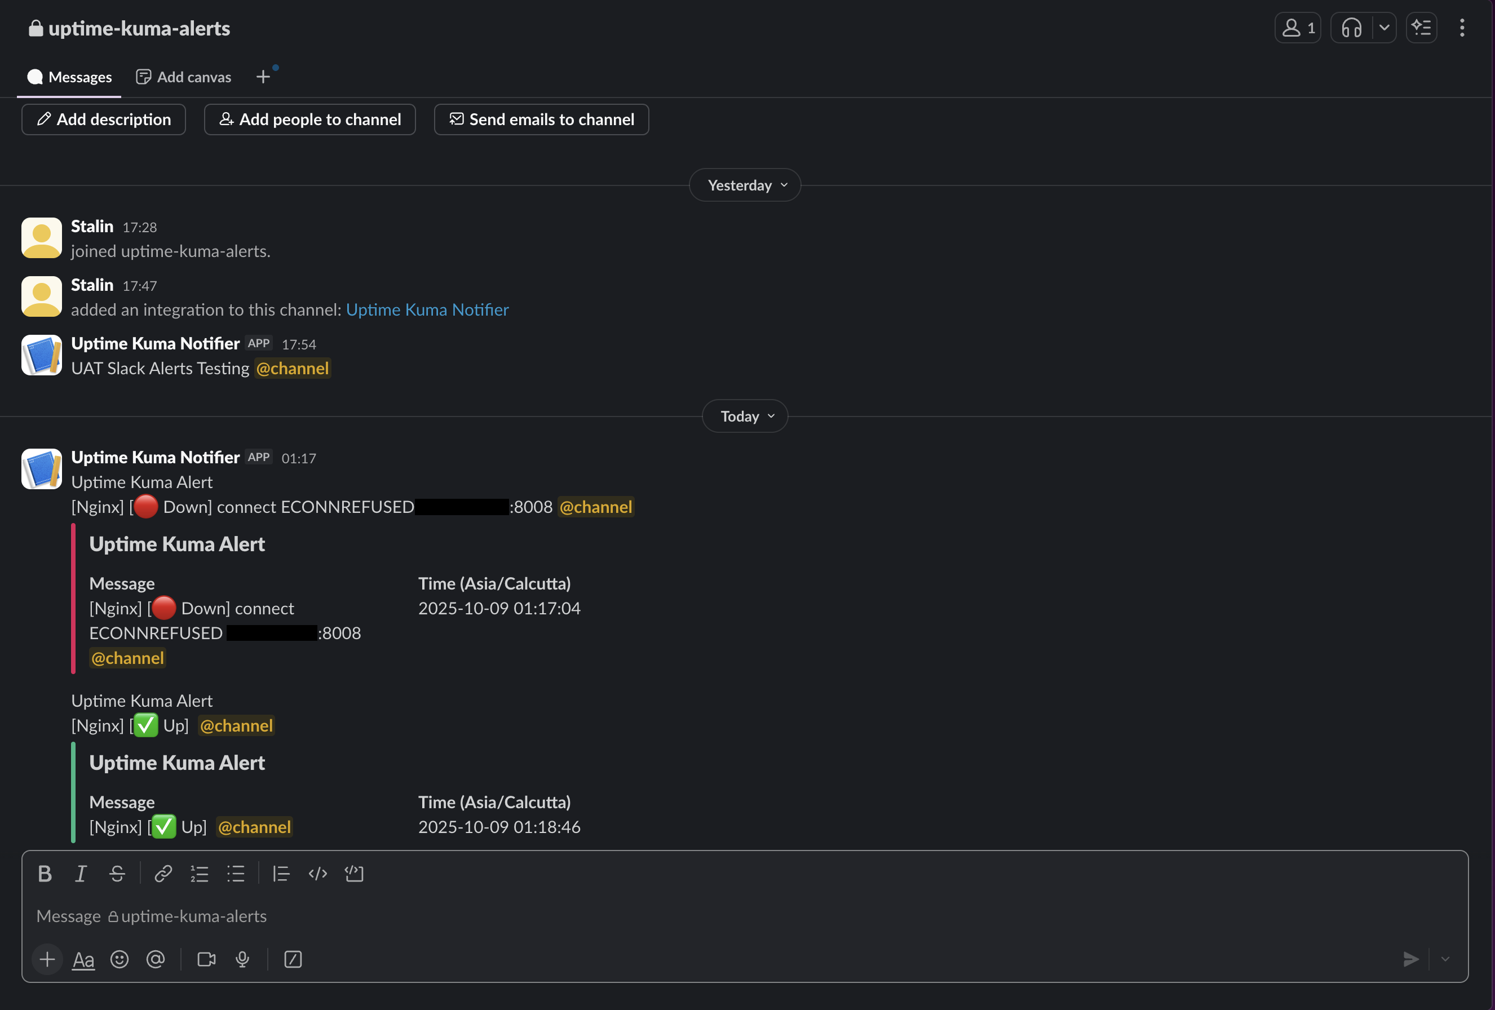
Task: Open ordered list formatting
Action: 200,874
